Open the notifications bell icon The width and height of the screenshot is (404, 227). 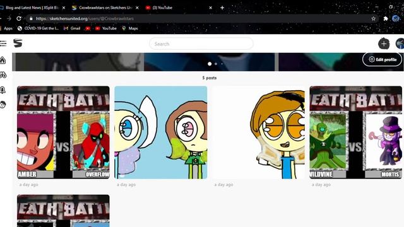3,90
